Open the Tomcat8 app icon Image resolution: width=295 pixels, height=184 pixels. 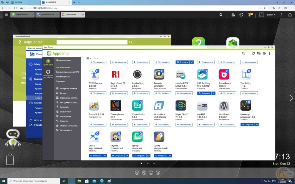[94, 105]
